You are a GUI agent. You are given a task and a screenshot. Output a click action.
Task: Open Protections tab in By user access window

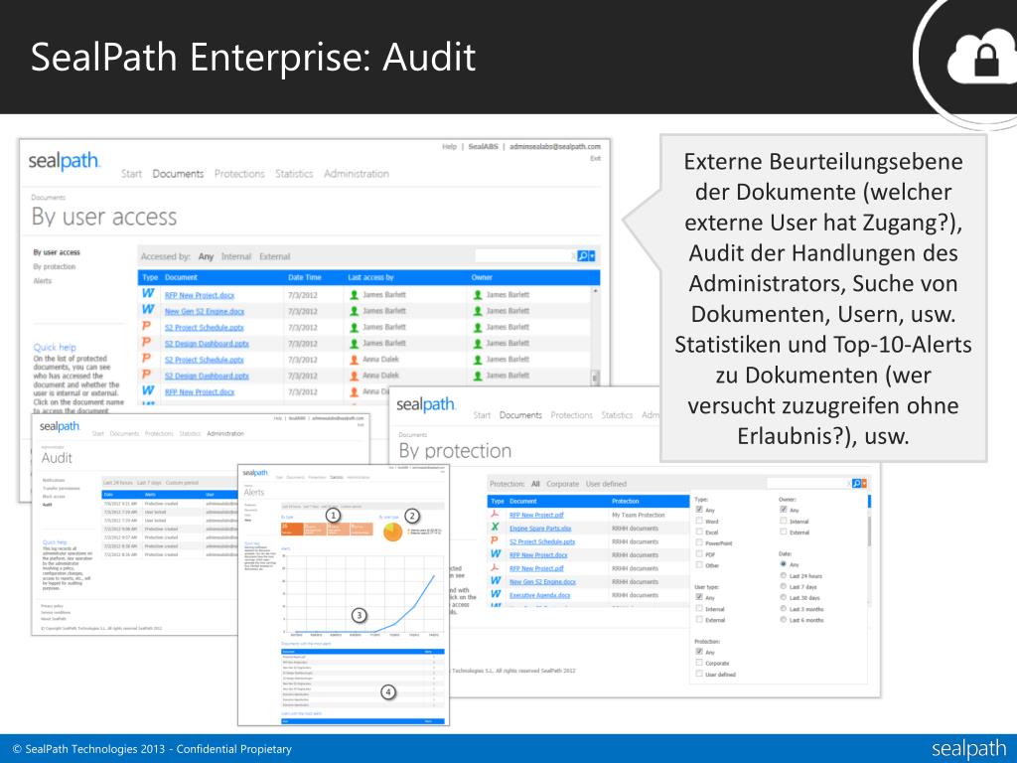239,174
